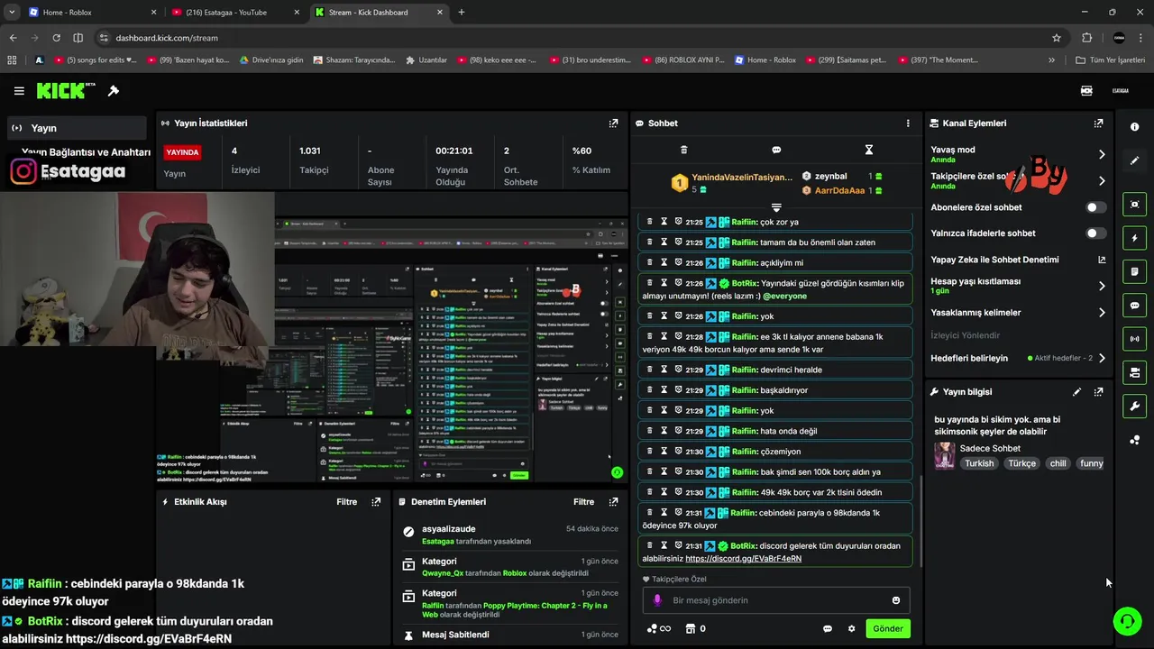Click chat bubble icon beside settings gear
This screenshot has width=1154, height=649.
point(827,629)
